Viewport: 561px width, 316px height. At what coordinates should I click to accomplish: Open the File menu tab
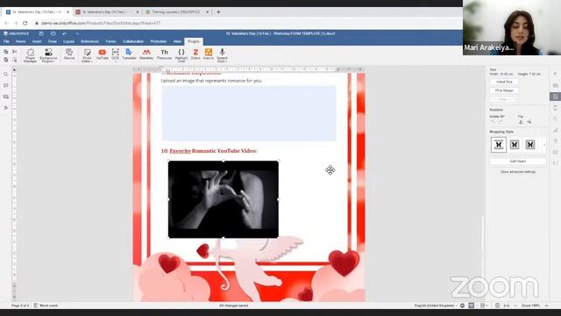[x=6, y=41]
